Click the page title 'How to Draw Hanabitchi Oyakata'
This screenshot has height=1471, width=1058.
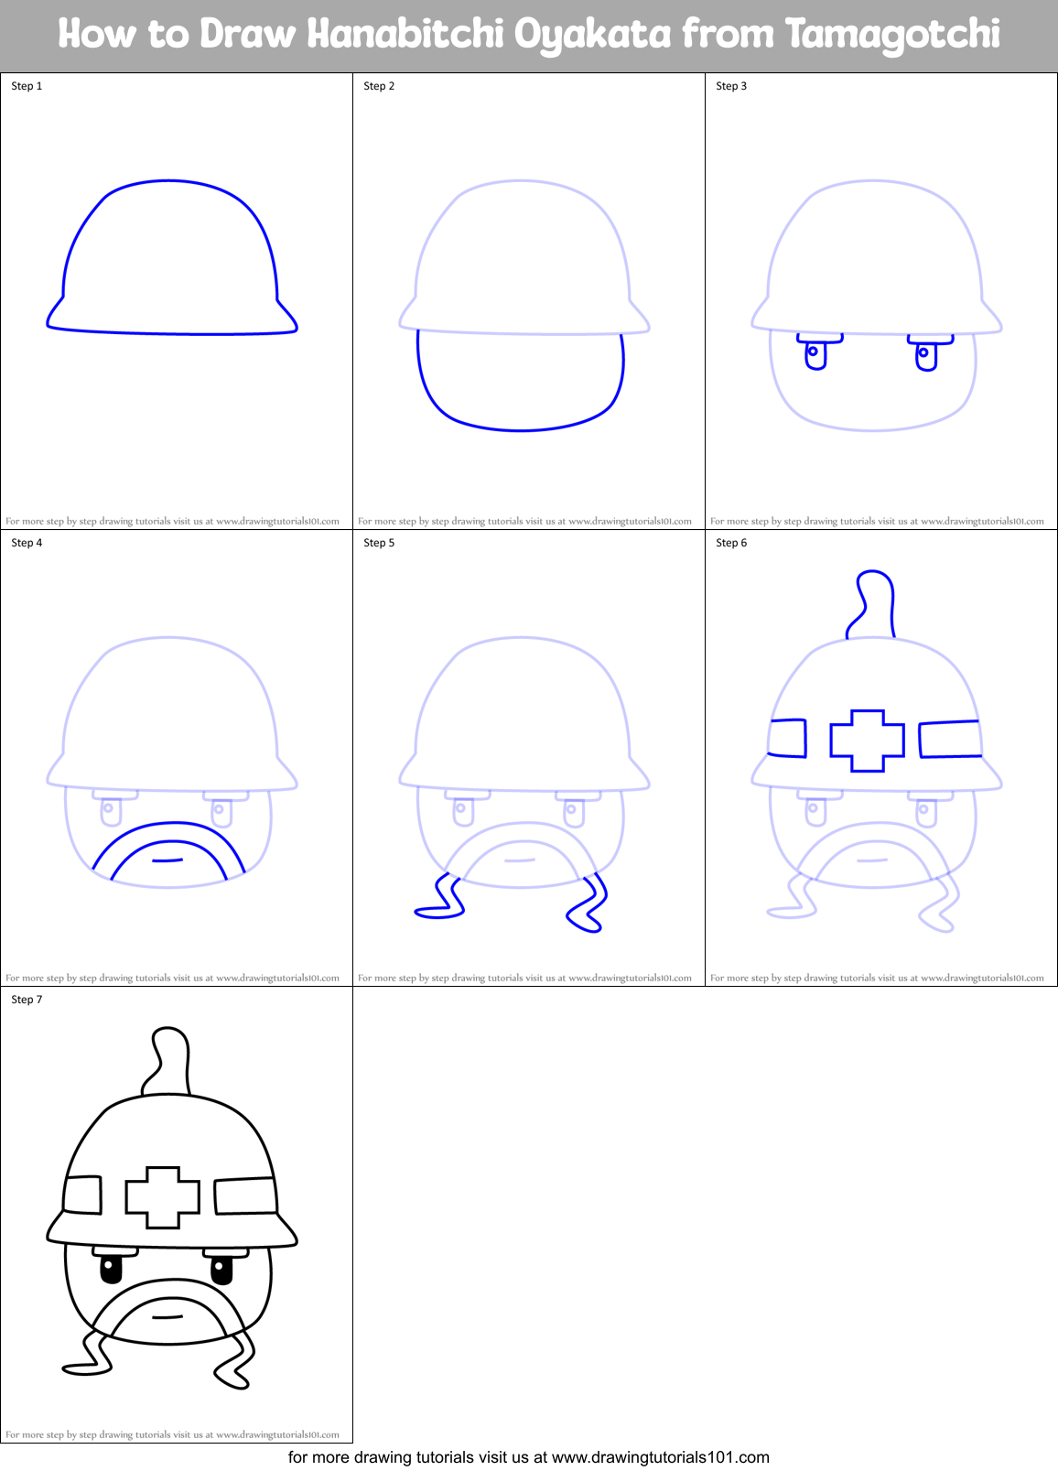coord(364,35)
